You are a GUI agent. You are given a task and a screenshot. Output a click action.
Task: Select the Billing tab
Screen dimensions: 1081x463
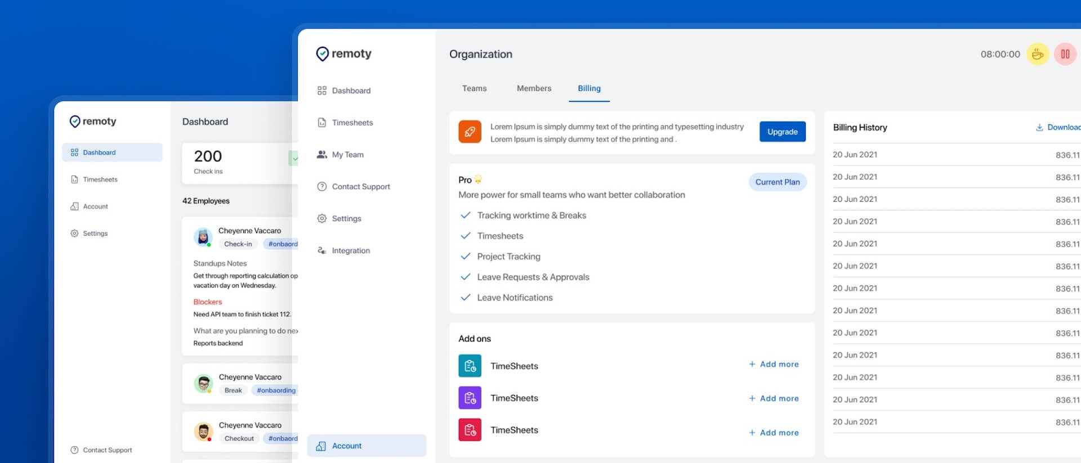pos(589,88)
